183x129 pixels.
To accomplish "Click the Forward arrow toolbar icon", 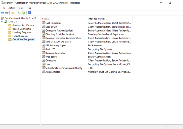I will (x=7, y=13).
